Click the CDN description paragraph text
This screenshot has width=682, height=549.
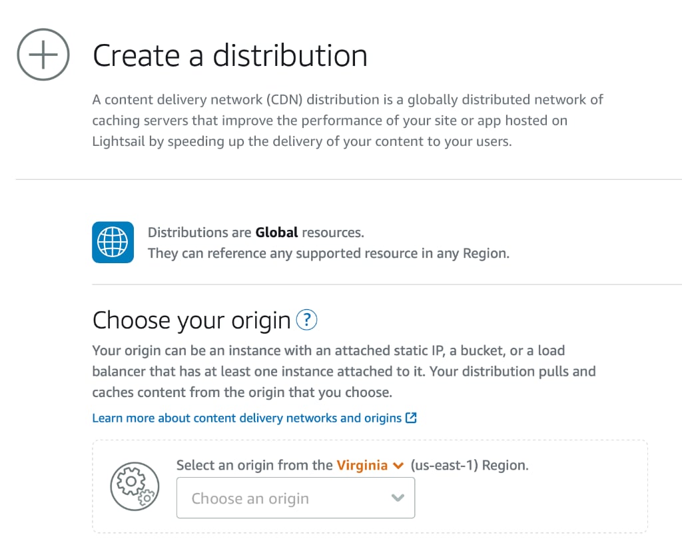pos(346,121)
